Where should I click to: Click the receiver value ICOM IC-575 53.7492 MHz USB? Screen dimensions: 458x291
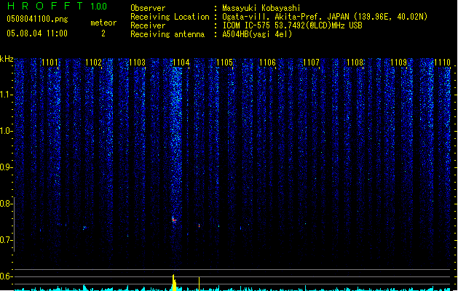293,25
